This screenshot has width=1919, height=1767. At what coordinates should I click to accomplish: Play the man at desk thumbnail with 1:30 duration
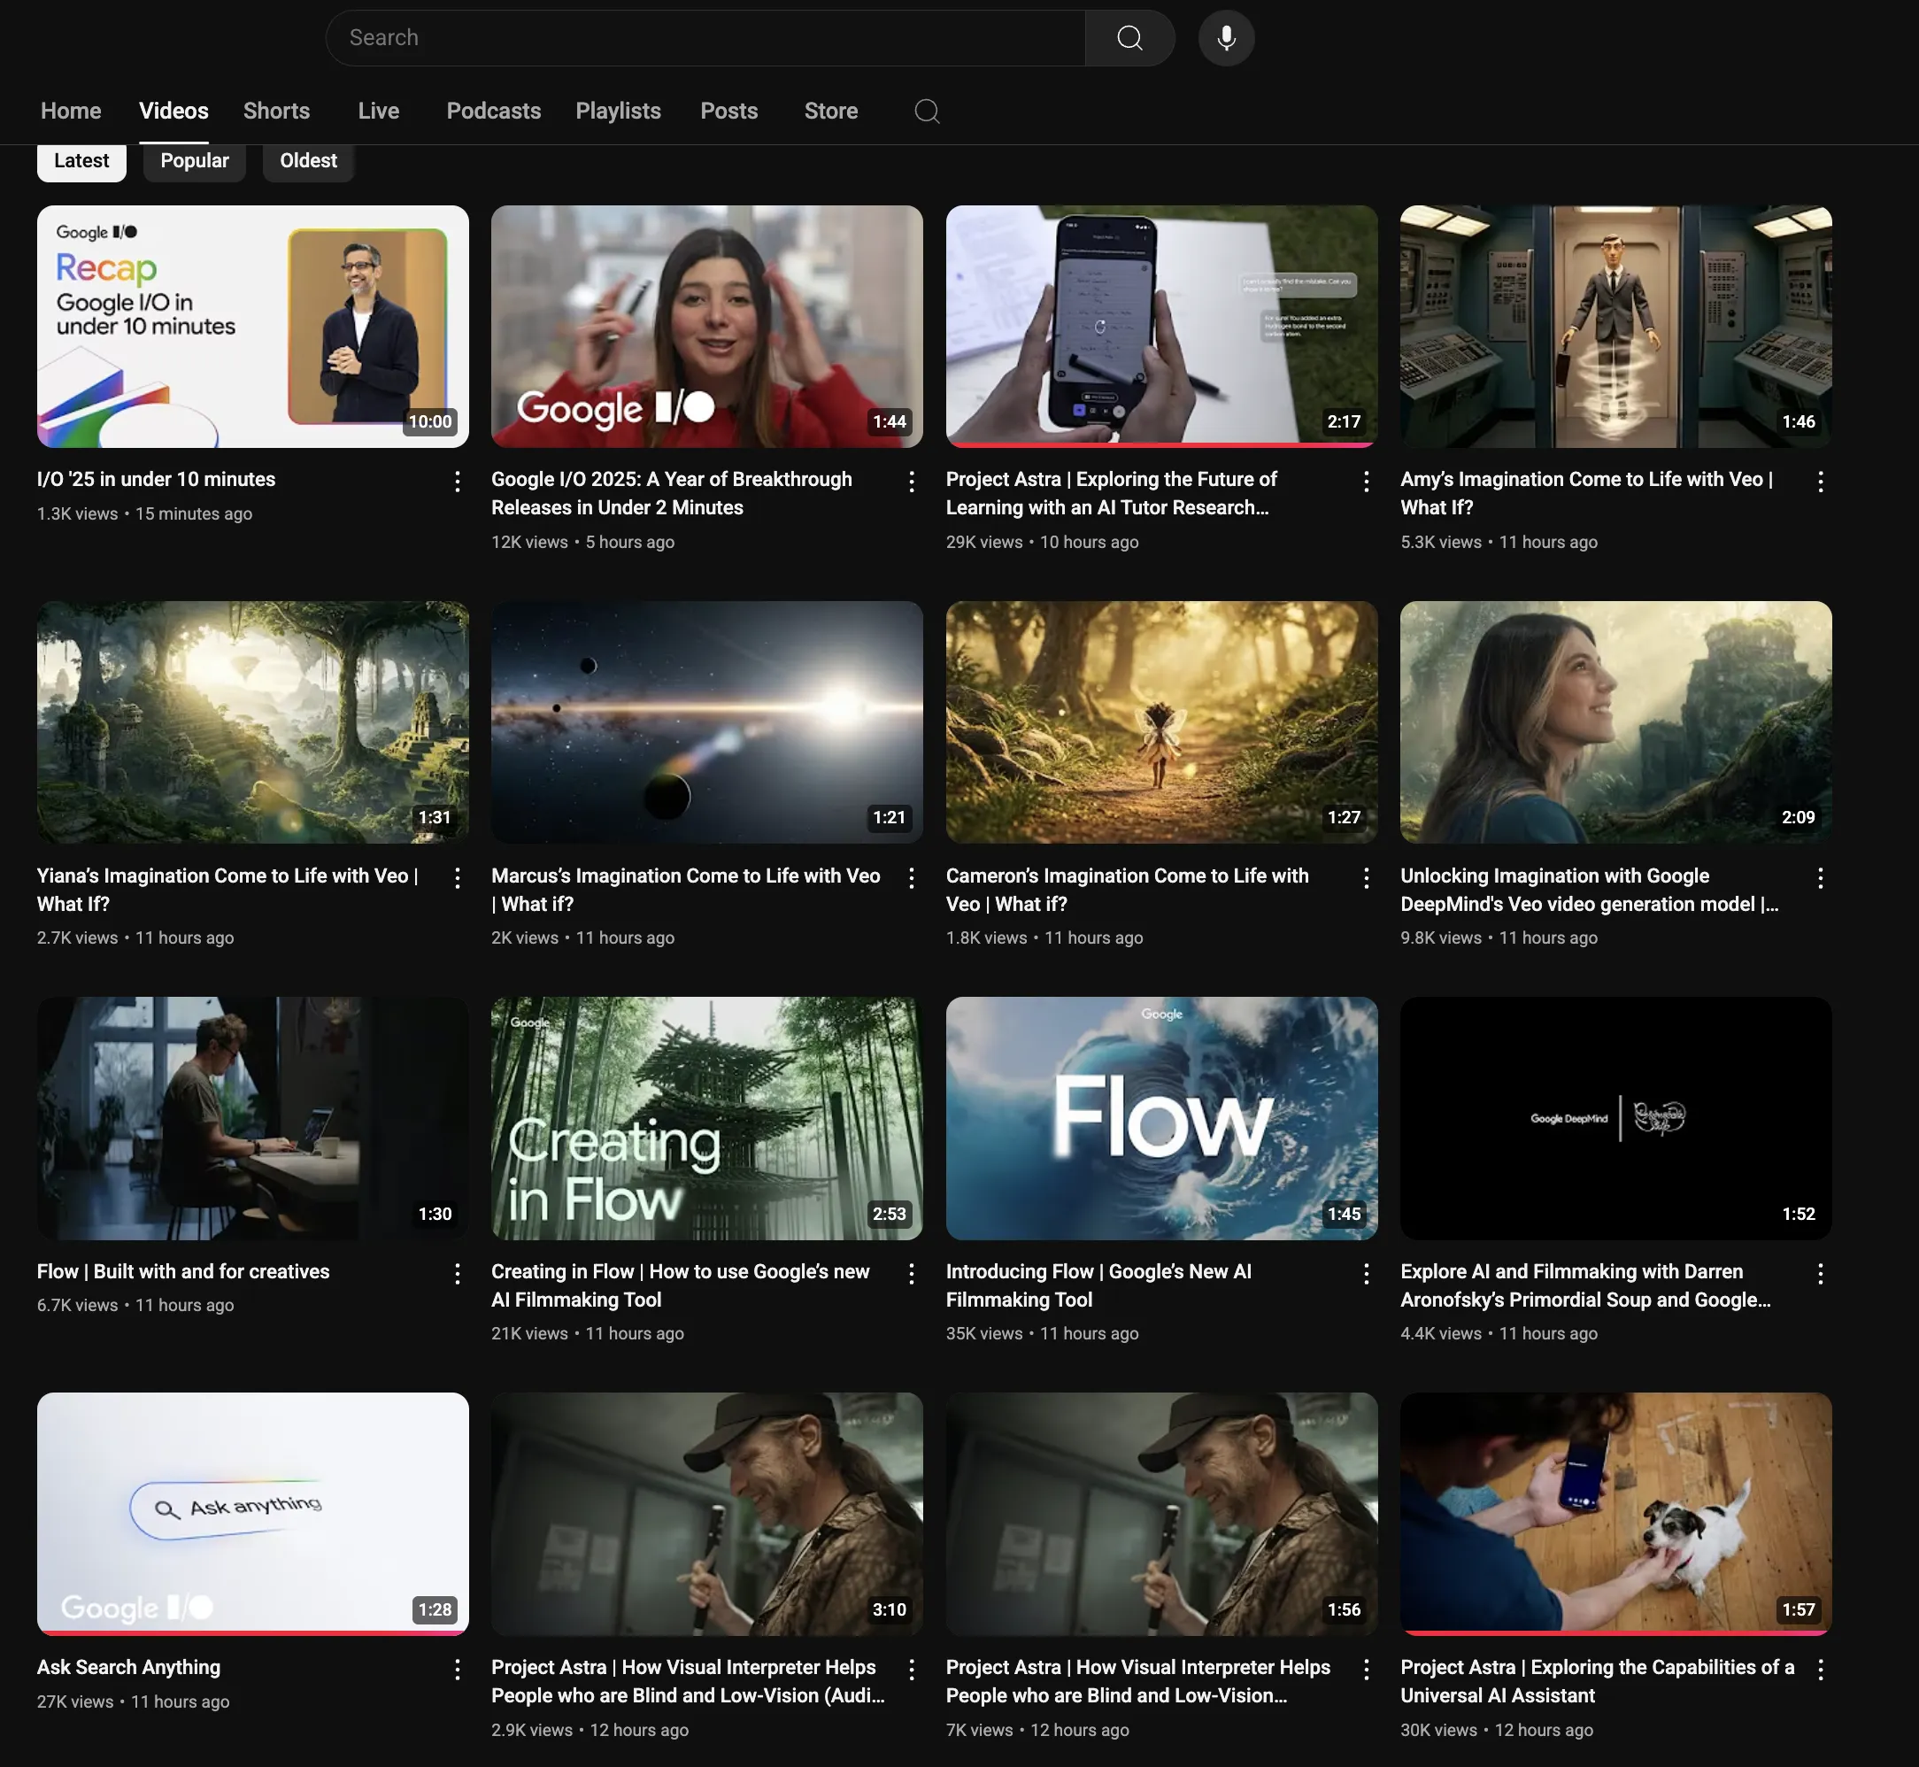(252, 1118)
